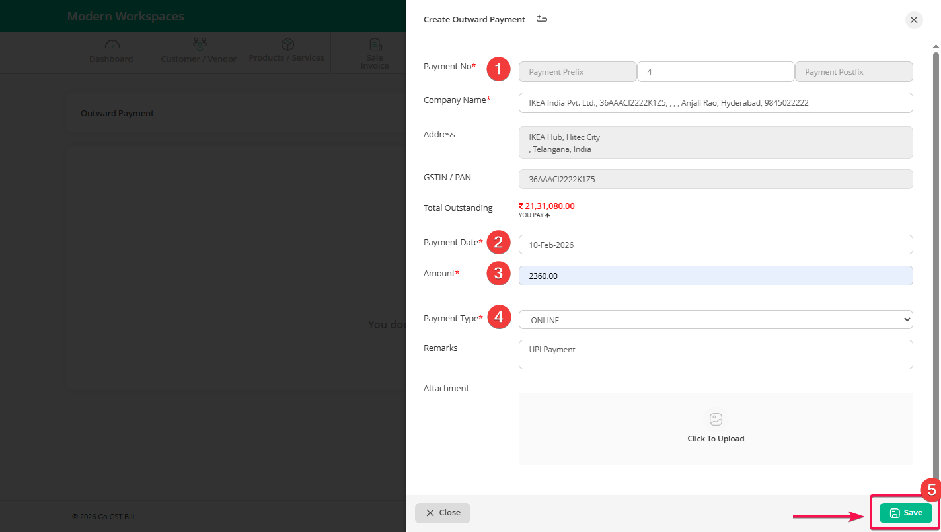Click the Payment Prefix field
Screen dimensions: 941x532
tap(577, 72)
